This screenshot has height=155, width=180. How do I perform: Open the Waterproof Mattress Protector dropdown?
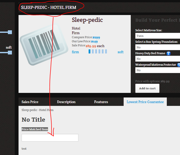pyautogui.click(x=158, y=70)
